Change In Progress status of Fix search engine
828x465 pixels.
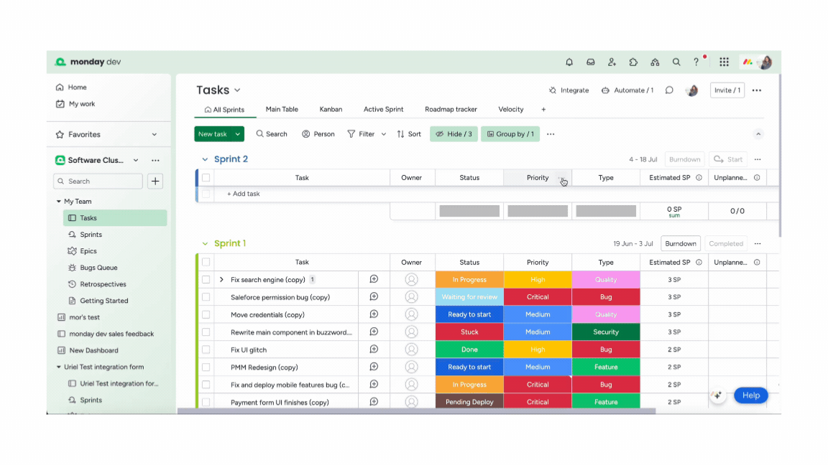coord(469,279)
